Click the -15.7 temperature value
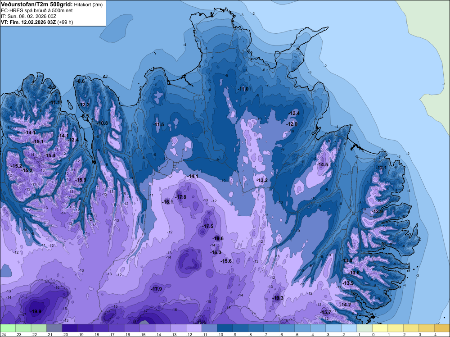The height and width of the screenshot is (337, 450). tap(326, 312)
